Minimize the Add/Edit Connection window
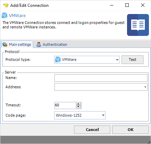Image resolution: width=151 pixels, height=144 pixels. pyautogui.click(x=112, y=5)
